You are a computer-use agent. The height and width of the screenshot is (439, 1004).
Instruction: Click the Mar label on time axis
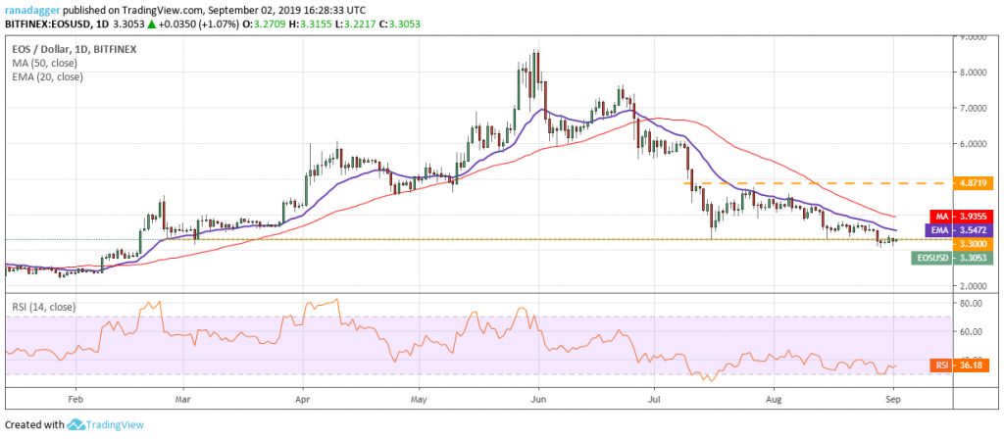[181, 400]
